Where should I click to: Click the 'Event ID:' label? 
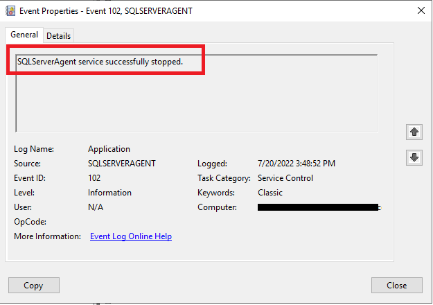pyautogui.click(x=30, y=178)
